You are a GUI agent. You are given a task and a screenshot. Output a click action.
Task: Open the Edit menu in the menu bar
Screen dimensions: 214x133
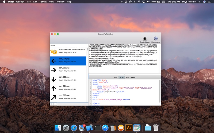(35, 2)
